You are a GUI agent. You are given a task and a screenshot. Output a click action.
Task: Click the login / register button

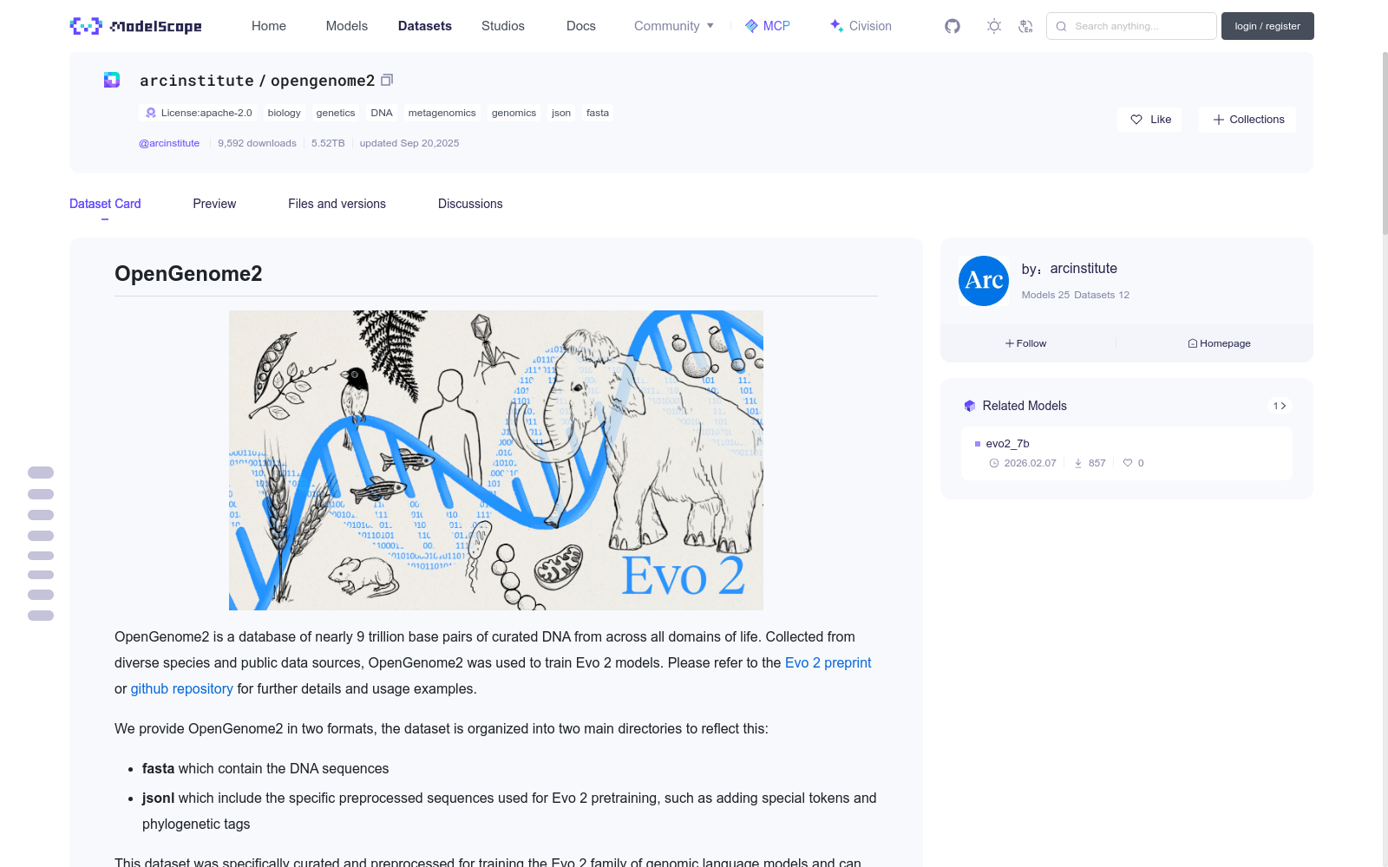click(1267, 26)
